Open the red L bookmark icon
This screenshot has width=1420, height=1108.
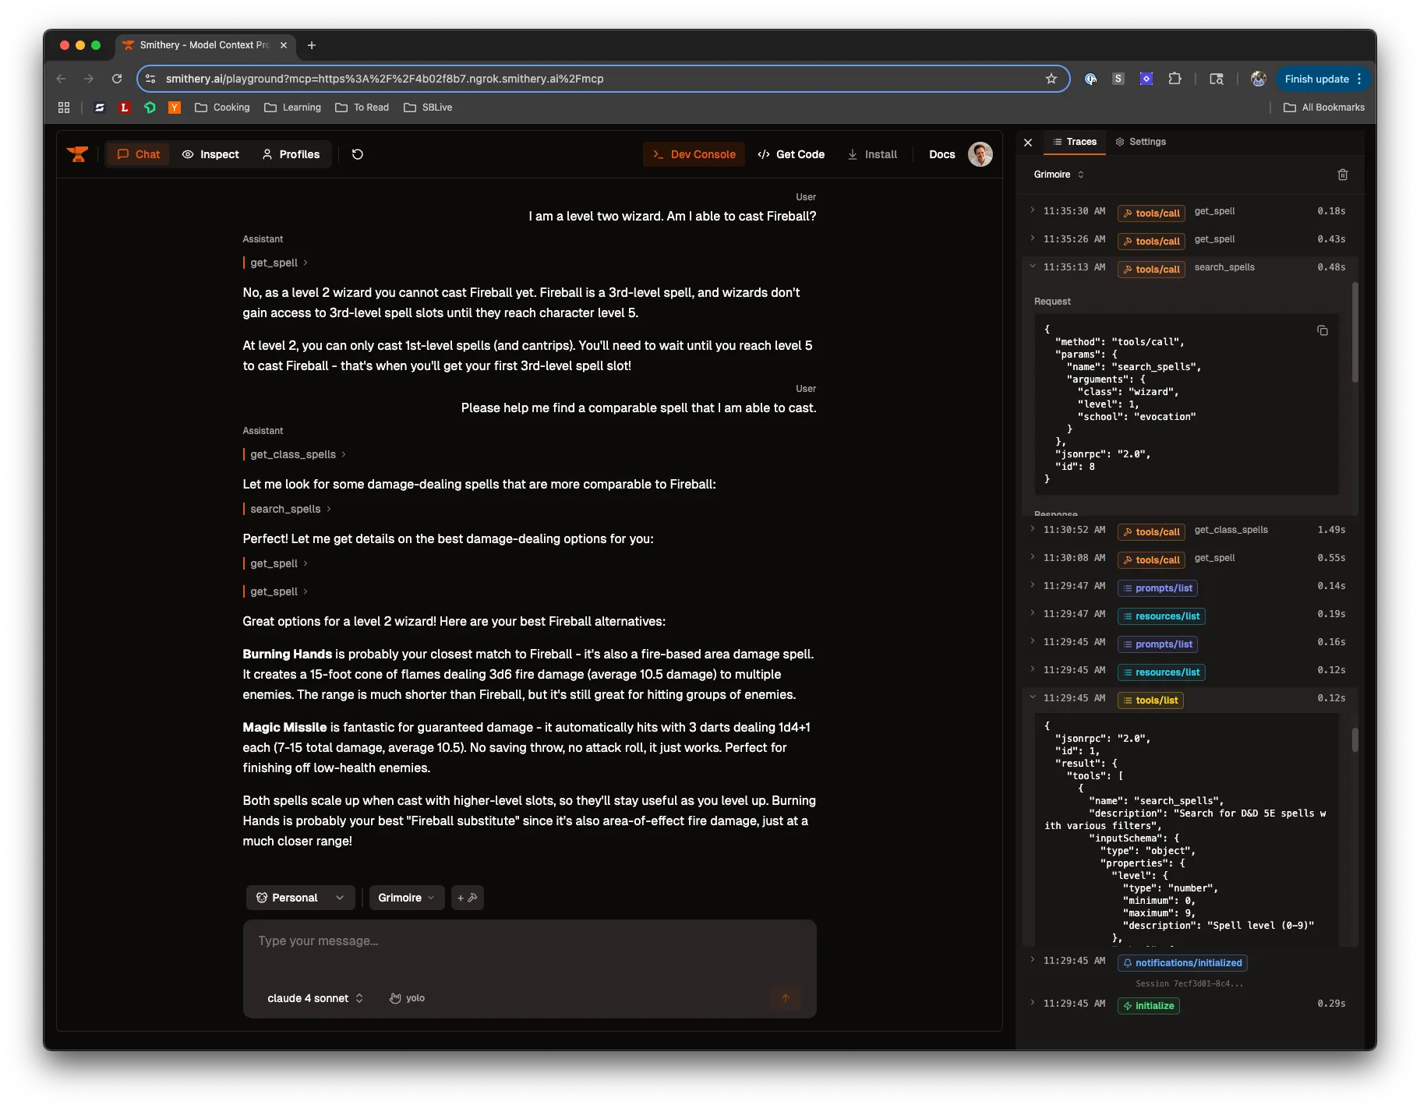click(124, 108)
